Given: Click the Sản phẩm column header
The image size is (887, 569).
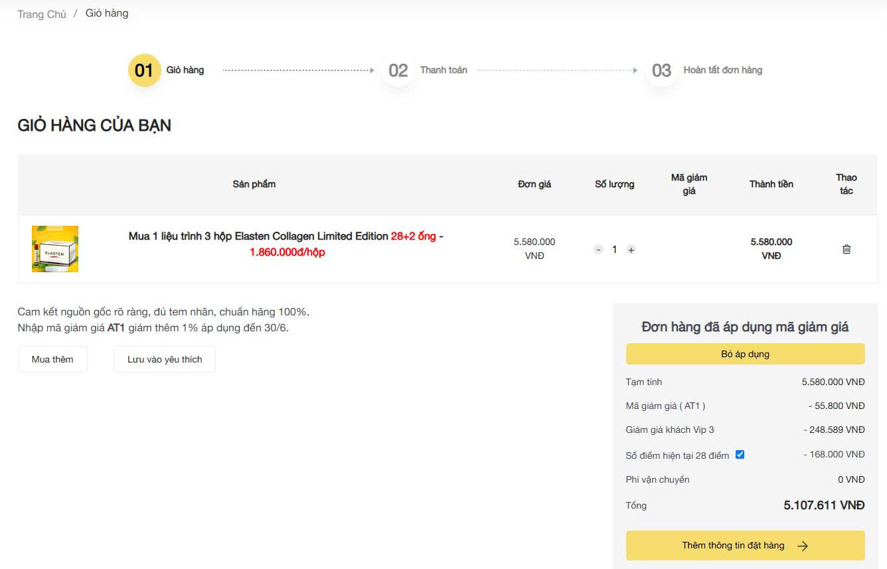Looking at the screenshot, I should [x=254, y=184].
